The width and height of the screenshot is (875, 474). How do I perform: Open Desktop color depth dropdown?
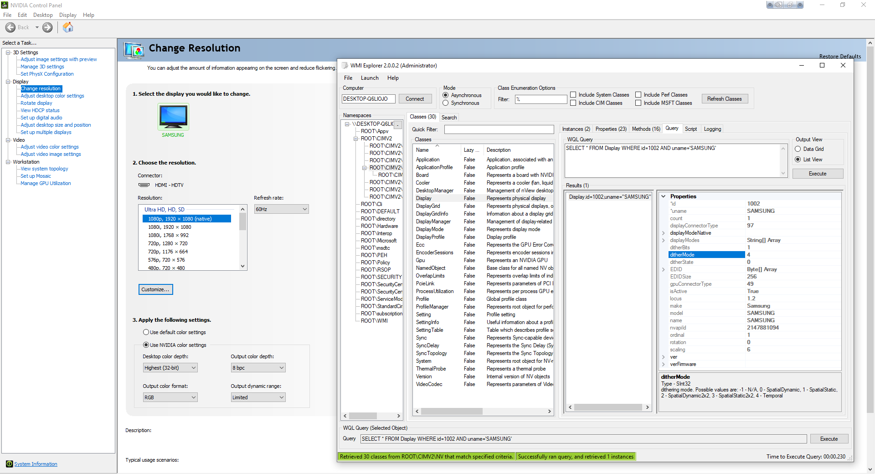coord(170,368)
